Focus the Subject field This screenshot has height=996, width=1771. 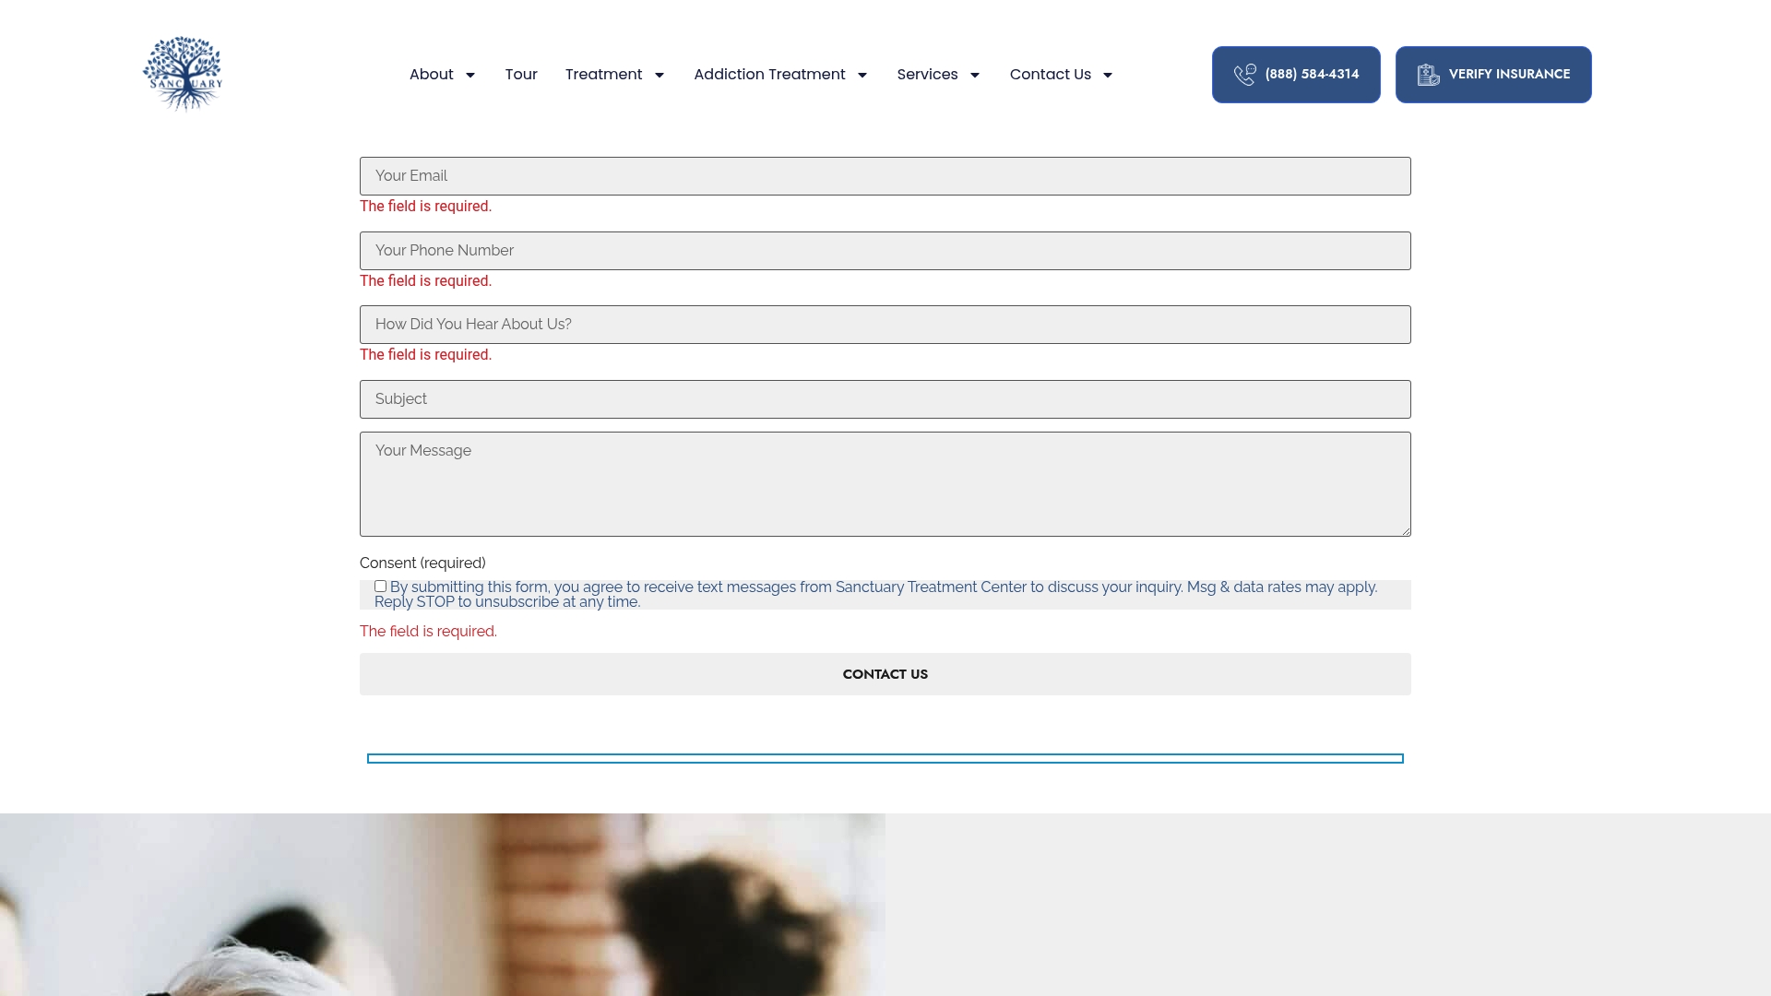tap(885, 399)
